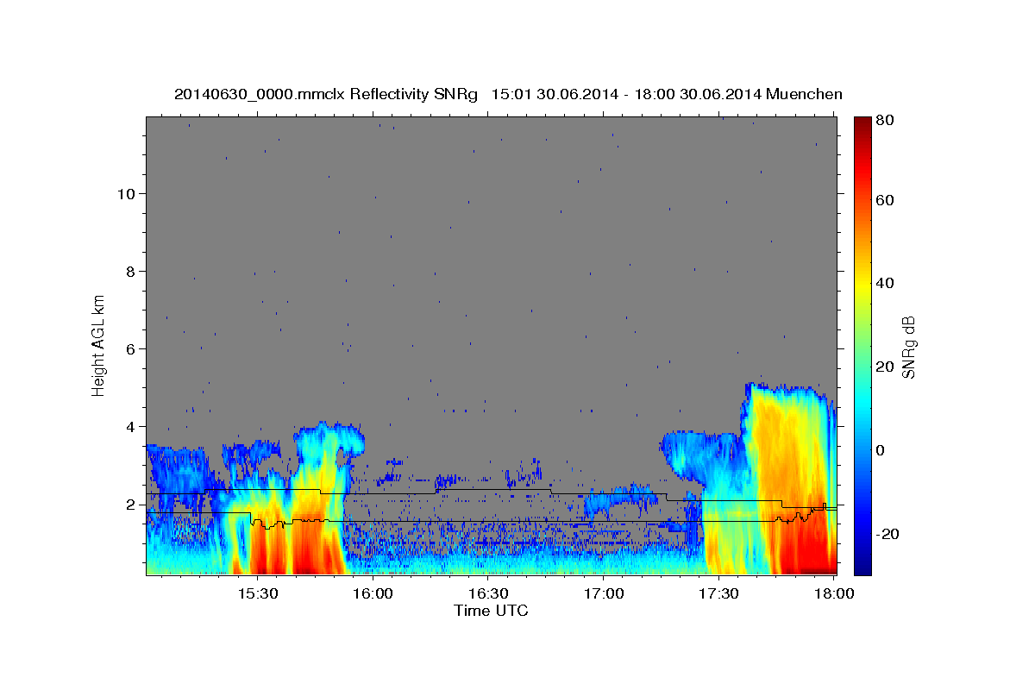
Task: Click the colorbar value 80
Action: tap(885, 120)
